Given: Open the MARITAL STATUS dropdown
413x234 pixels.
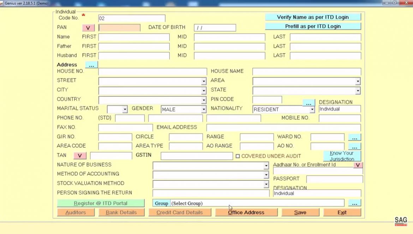Looking at the screenshot, I should (125, 109).
